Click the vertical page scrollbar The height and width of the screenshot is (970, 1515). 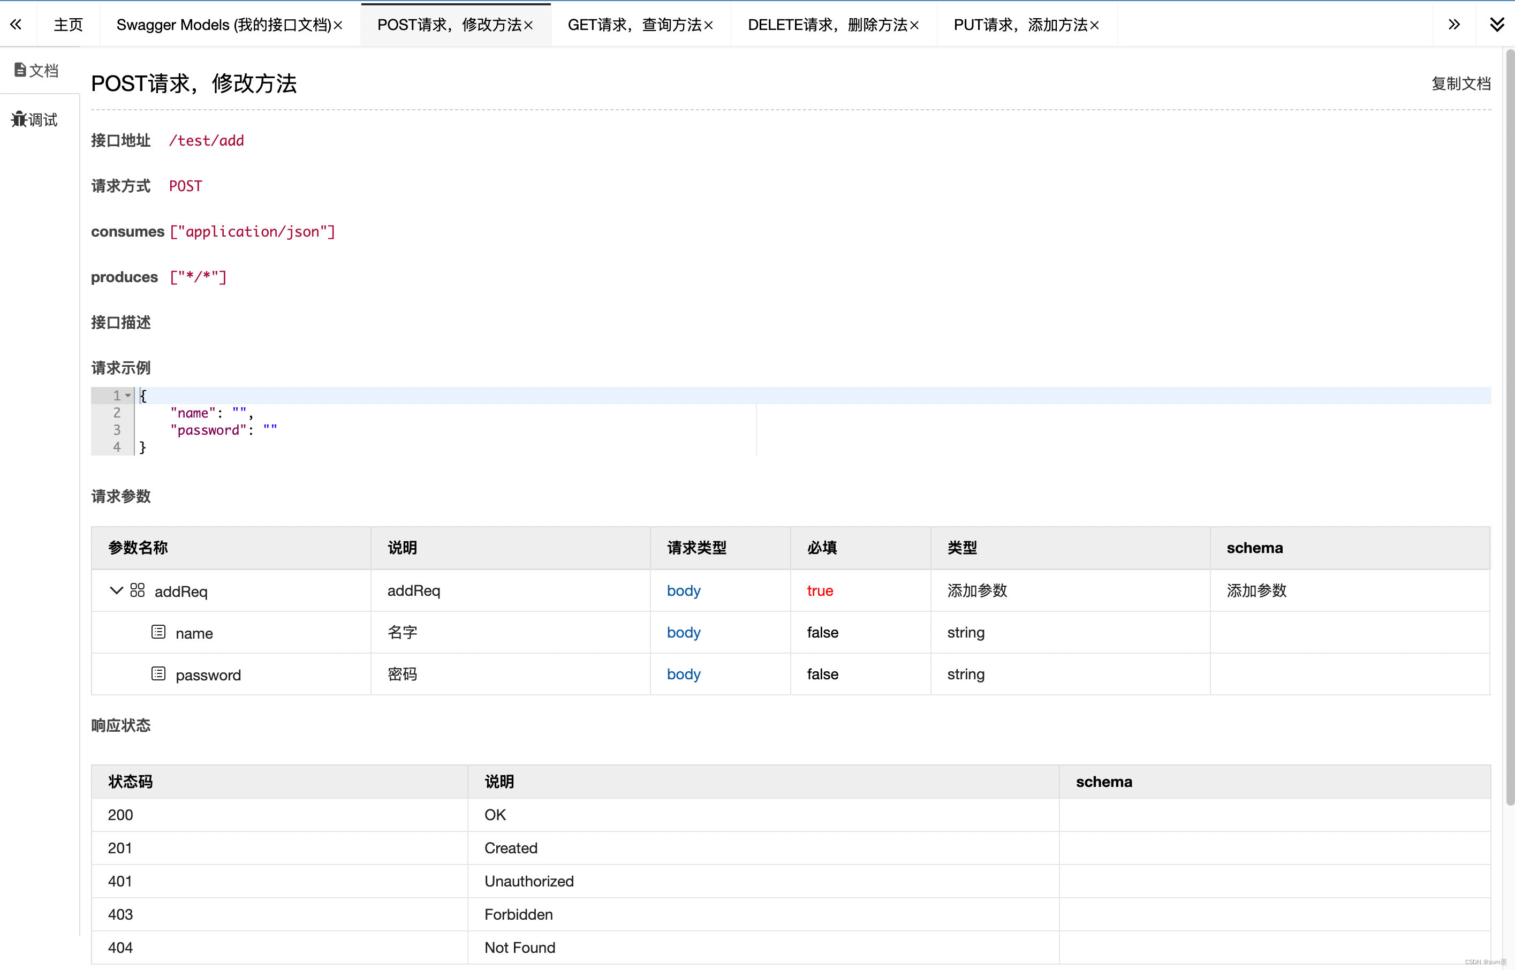[x=1509, y=428]
